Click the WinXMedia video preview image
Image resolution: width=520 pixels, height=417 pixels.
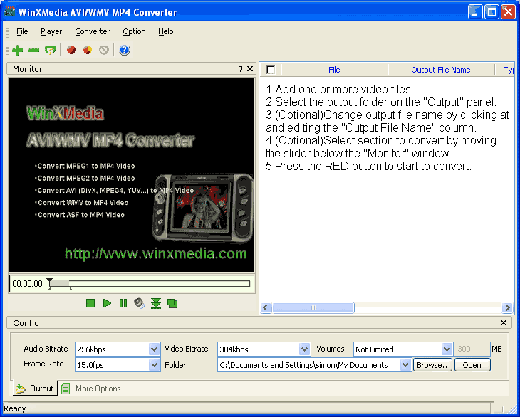click(x=132, y=175)
